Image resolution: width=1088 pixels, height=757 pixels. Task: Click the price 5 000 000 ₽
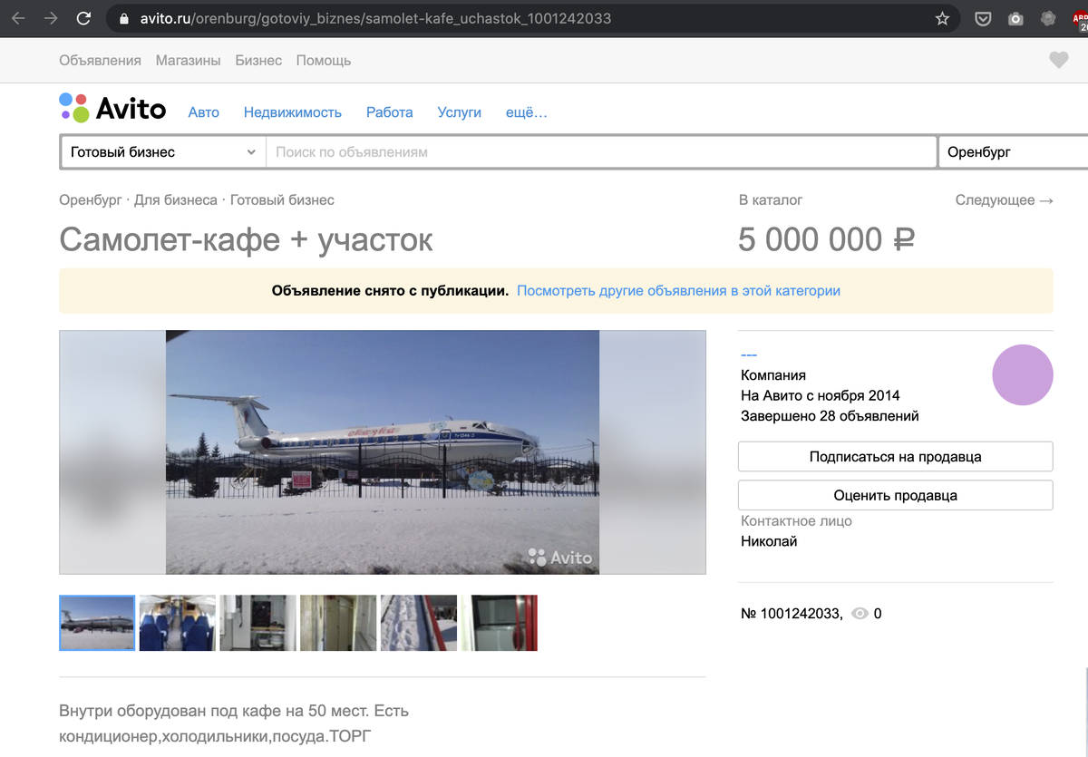coord(826,240)
